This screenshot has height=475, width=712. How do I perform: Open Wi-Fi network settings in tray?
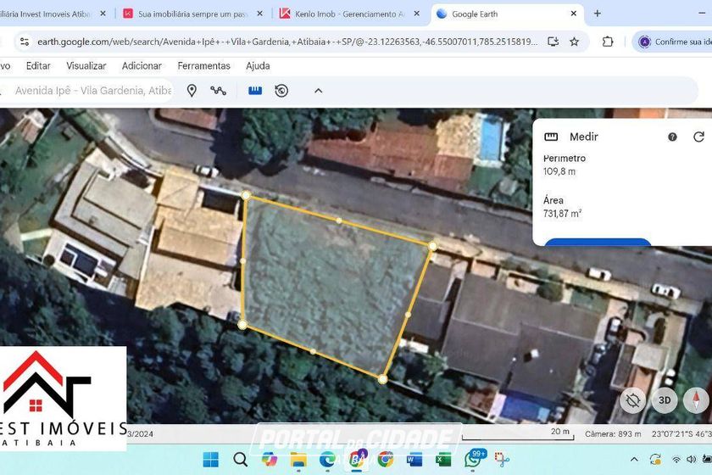point(676,460)
